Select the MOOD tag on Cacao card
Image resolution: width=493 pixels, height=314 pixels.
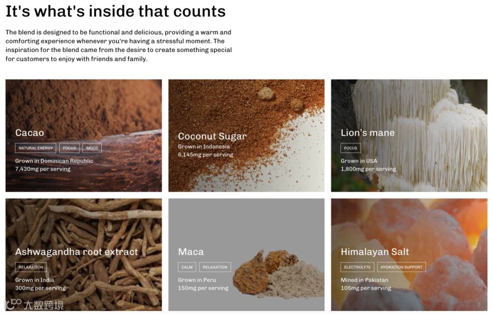click(92, 148)
